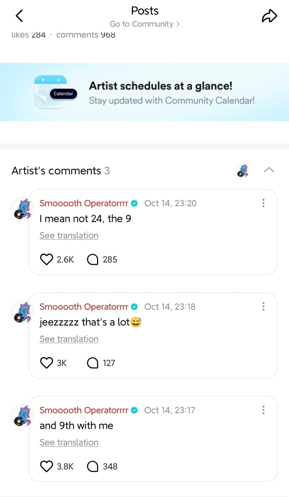Open replies on "jeezzzzz that's a lot" comment

click(93, 363)
